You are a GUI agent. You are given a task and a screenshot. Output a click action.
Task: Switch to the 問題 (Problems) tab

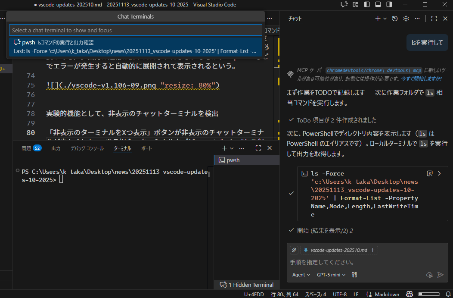pos(27,148)
